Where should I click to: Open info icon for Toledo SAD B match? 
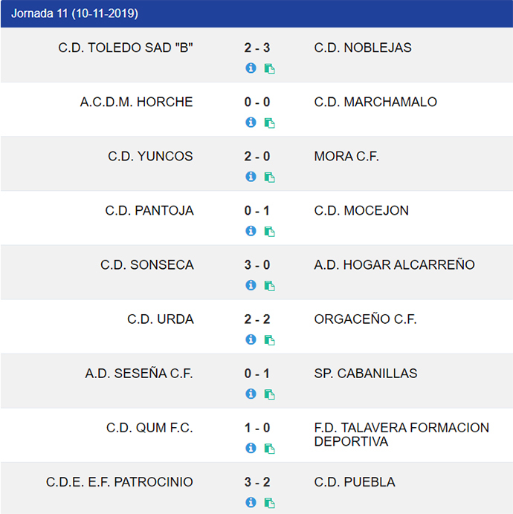coord(251,68)
